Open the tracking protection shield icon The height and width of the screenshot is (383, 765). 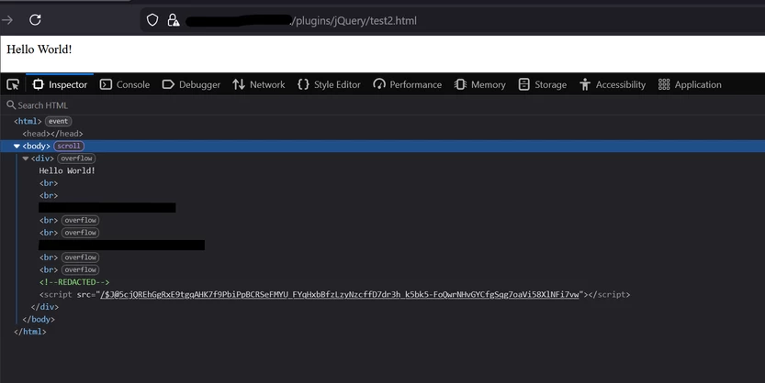(152, 20)
